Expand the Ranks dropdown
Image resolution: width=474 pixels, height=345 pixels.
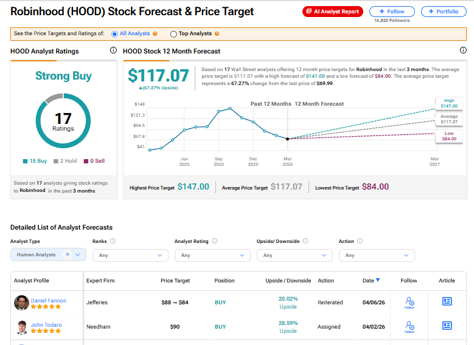point(130,255)
